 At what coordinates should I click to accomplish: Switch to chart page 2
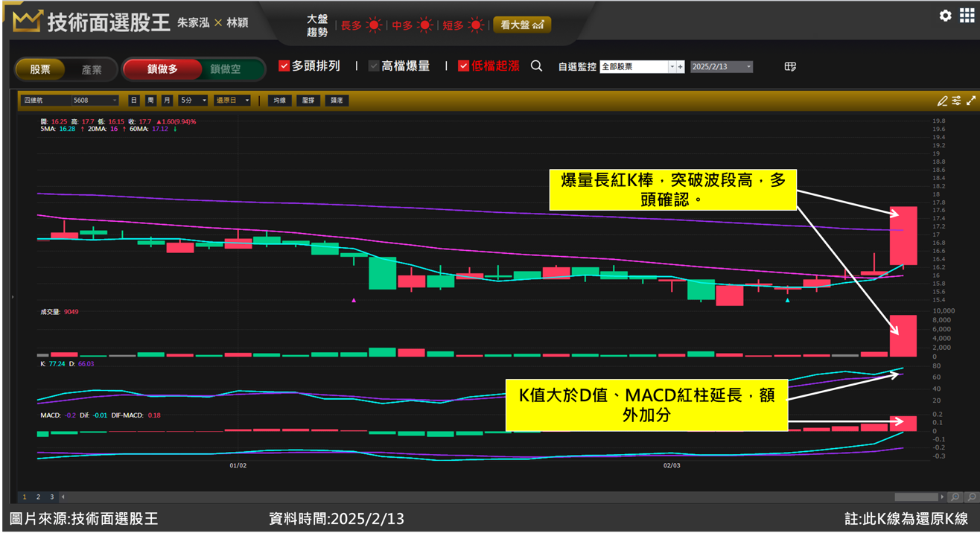pos(38,497)
